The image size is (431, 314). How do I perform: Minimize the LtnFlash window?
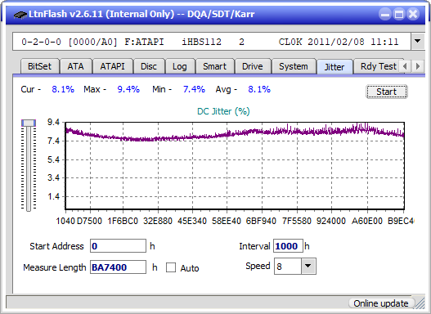[x=385, y=14]
